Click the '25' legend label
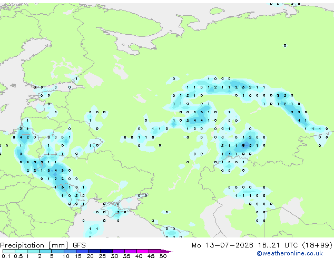The height and width of the screenshot is (258, 334). click(102, 256)
